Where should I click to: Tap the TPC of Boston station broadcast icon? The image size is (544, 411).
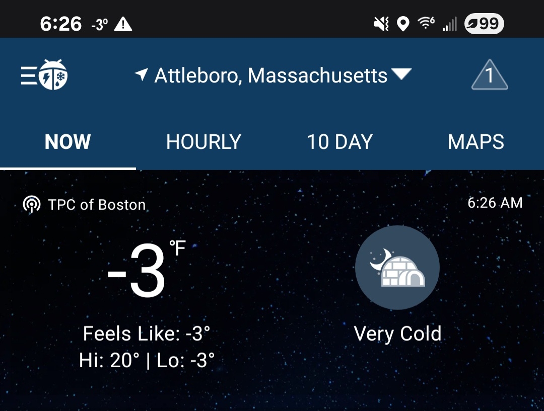[x=32, y=204]
